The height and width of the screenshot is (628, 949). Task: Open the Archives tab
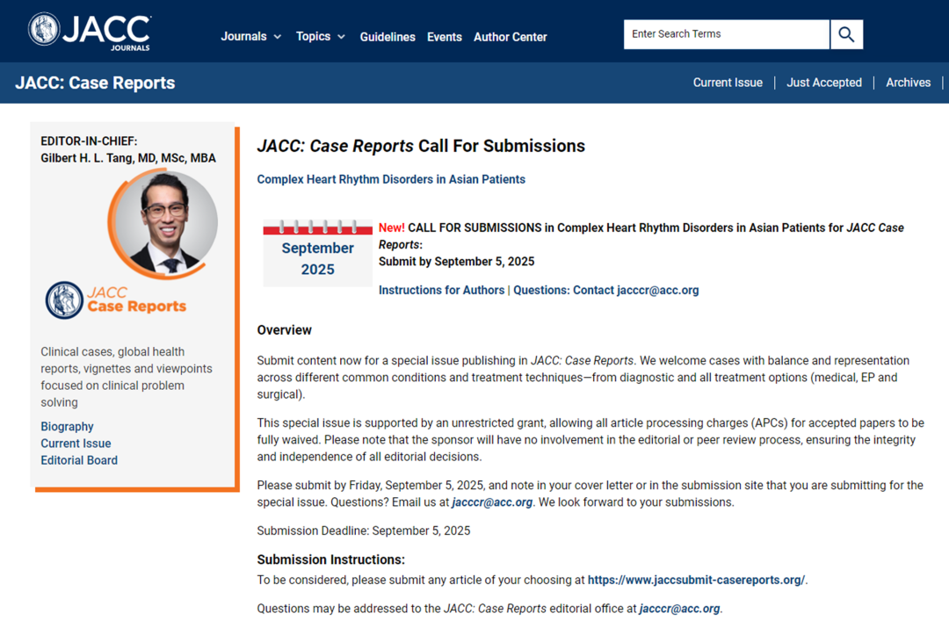click(908, 83)
